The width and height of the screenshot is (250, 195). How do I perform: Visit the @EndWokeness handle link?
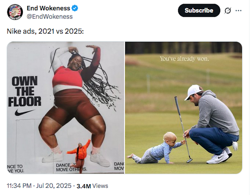coord(50,17)
